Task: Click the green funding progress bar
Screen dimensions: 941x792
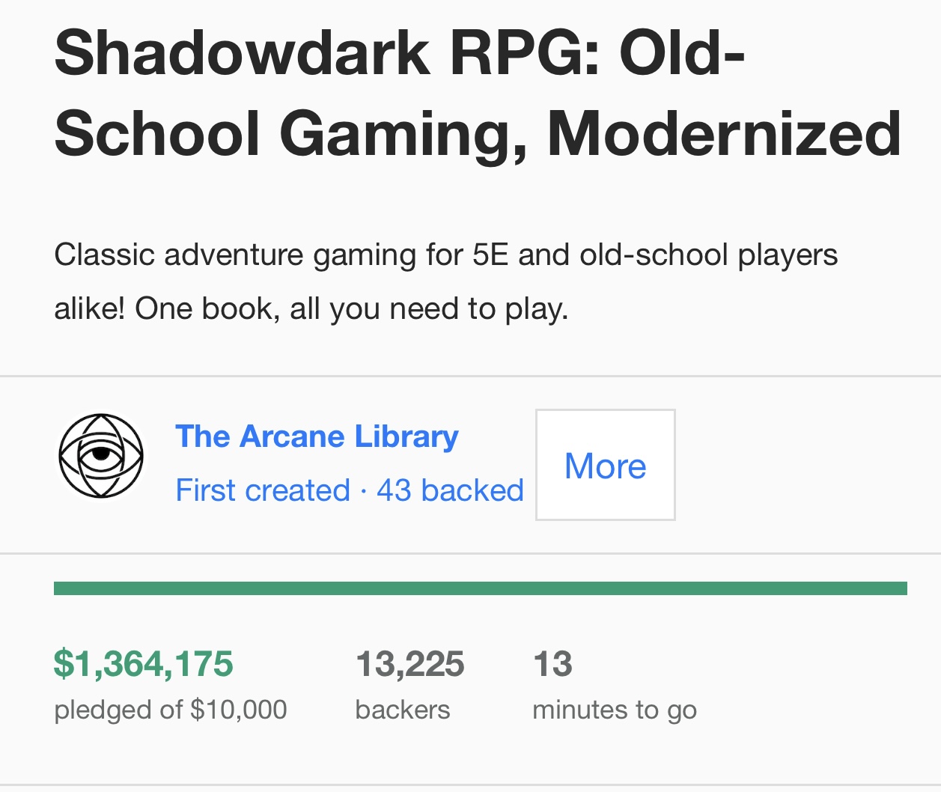Action: pyautogui.click(x=480, y=588)
